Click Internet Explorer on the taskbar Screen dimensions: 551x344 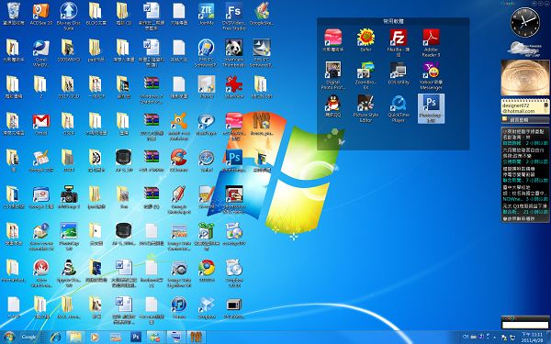(x=55, y=338)
